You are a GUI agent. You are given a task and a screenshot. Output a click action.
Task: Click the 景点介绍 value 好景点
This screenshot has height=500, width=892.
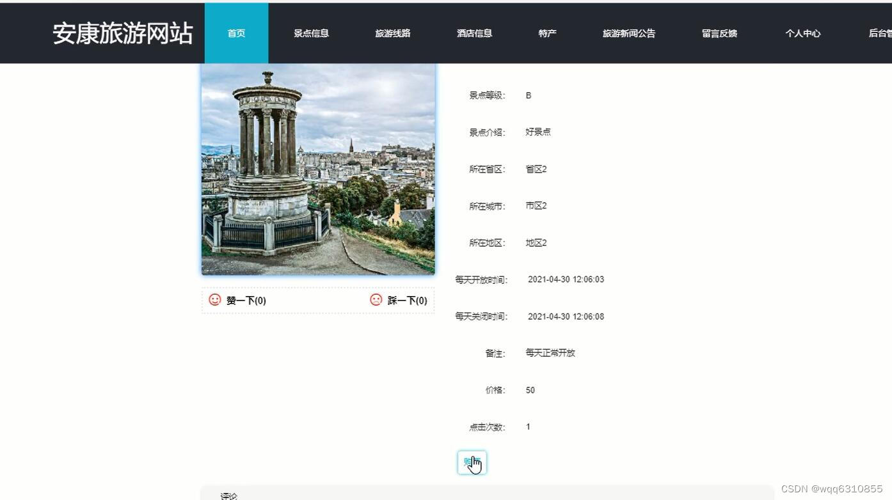pos(538,132)
